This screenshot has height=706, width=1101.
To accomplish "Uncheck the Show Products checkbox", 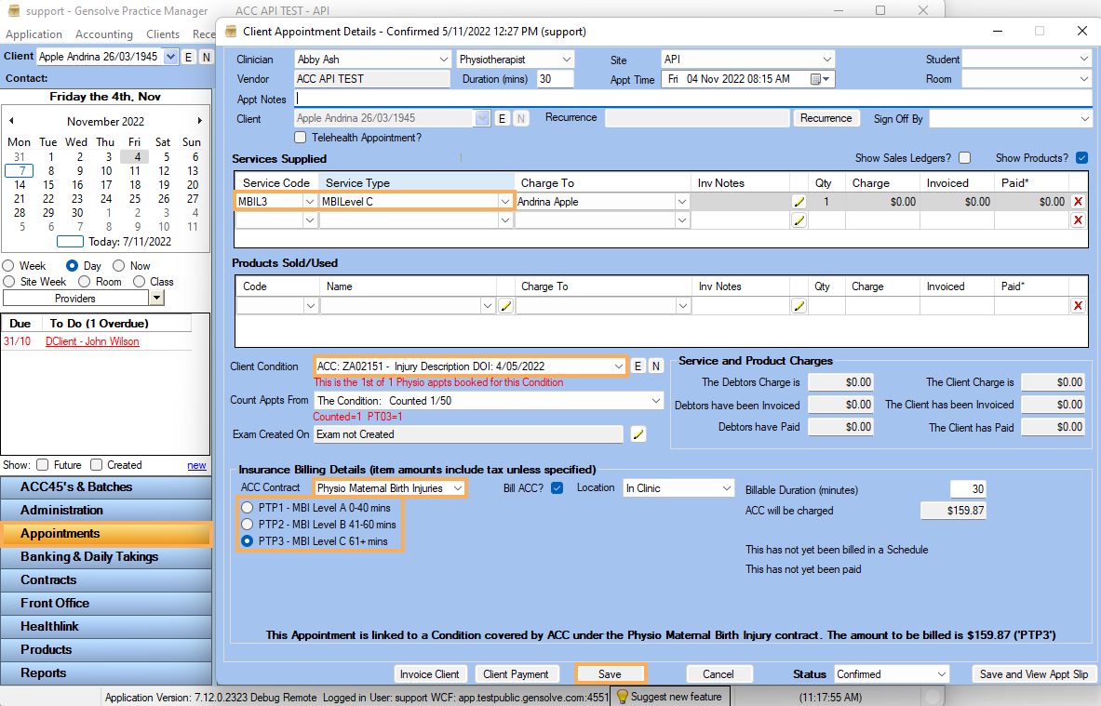I will (1081, 158).
